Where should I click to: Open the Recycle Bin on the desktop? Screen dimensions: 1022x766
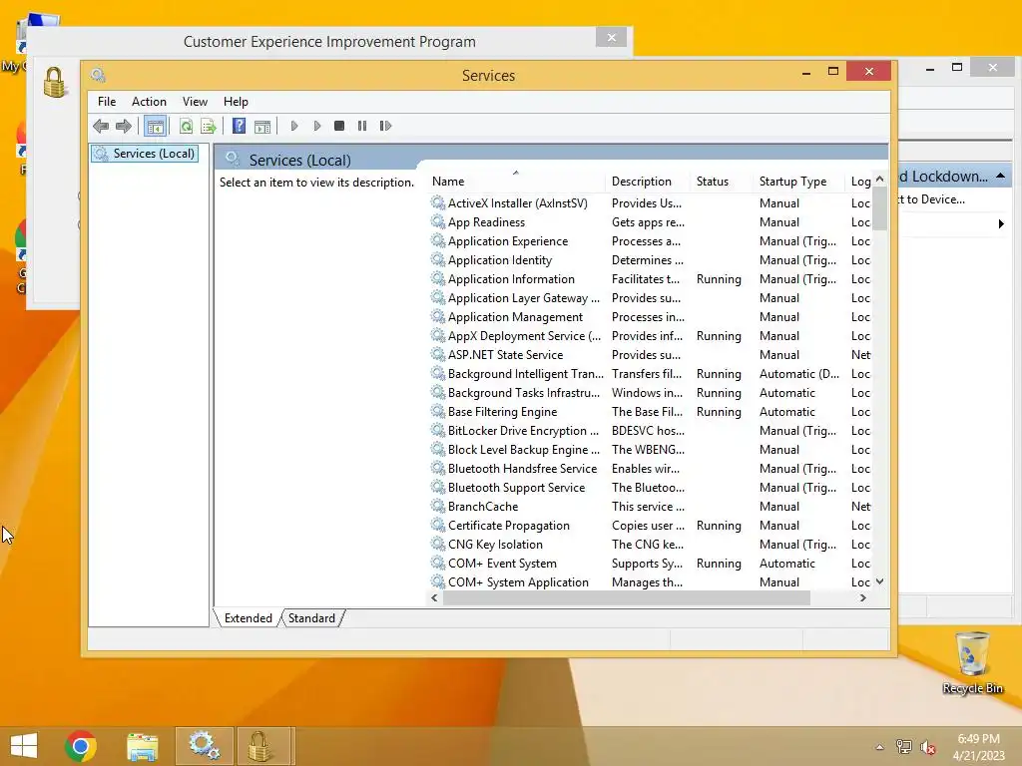pyautogui.click(x=972, y=663)
